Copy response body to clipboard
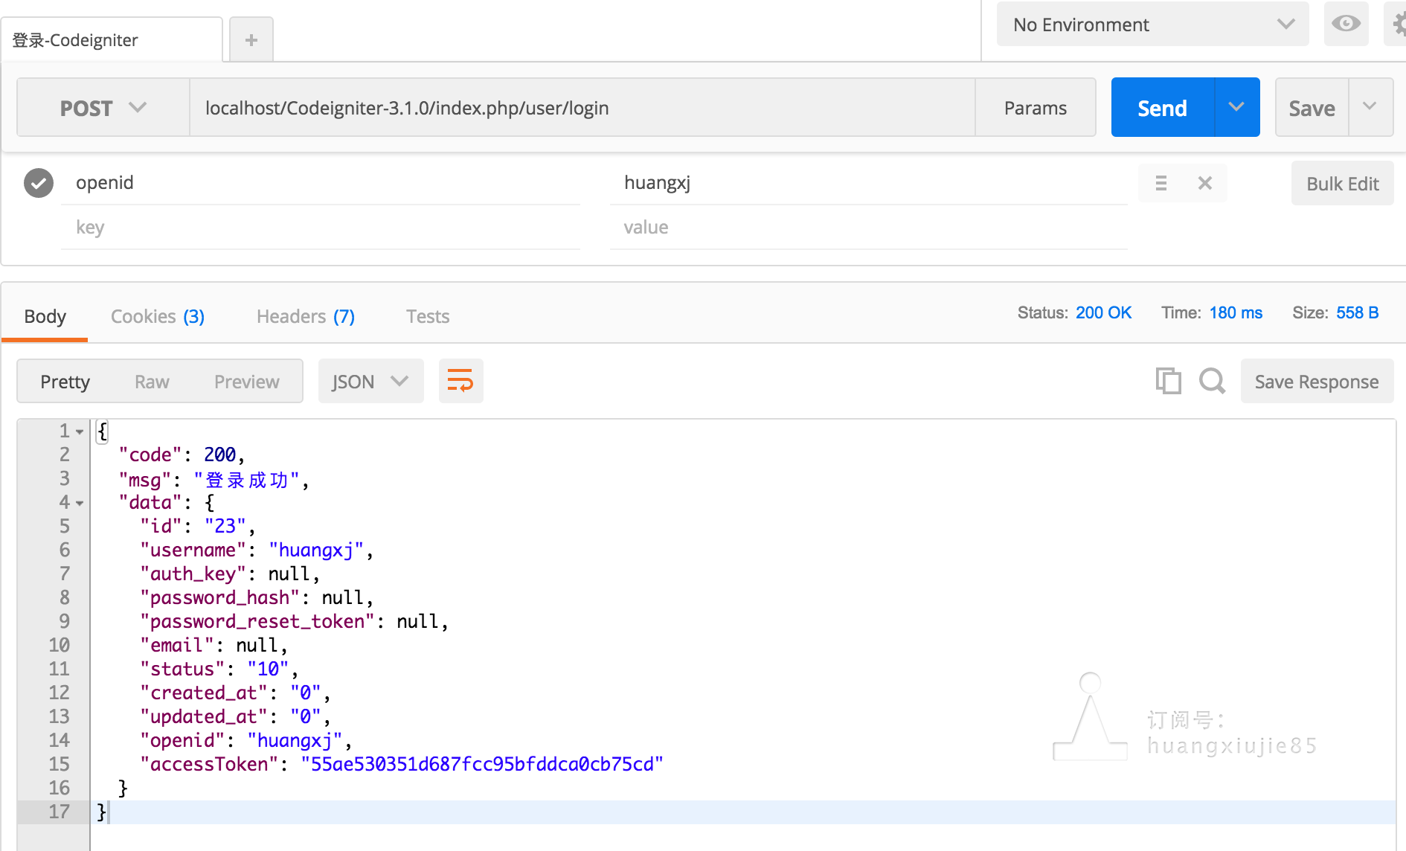The image size is (1406, 851). click(x=1168, y=381)
